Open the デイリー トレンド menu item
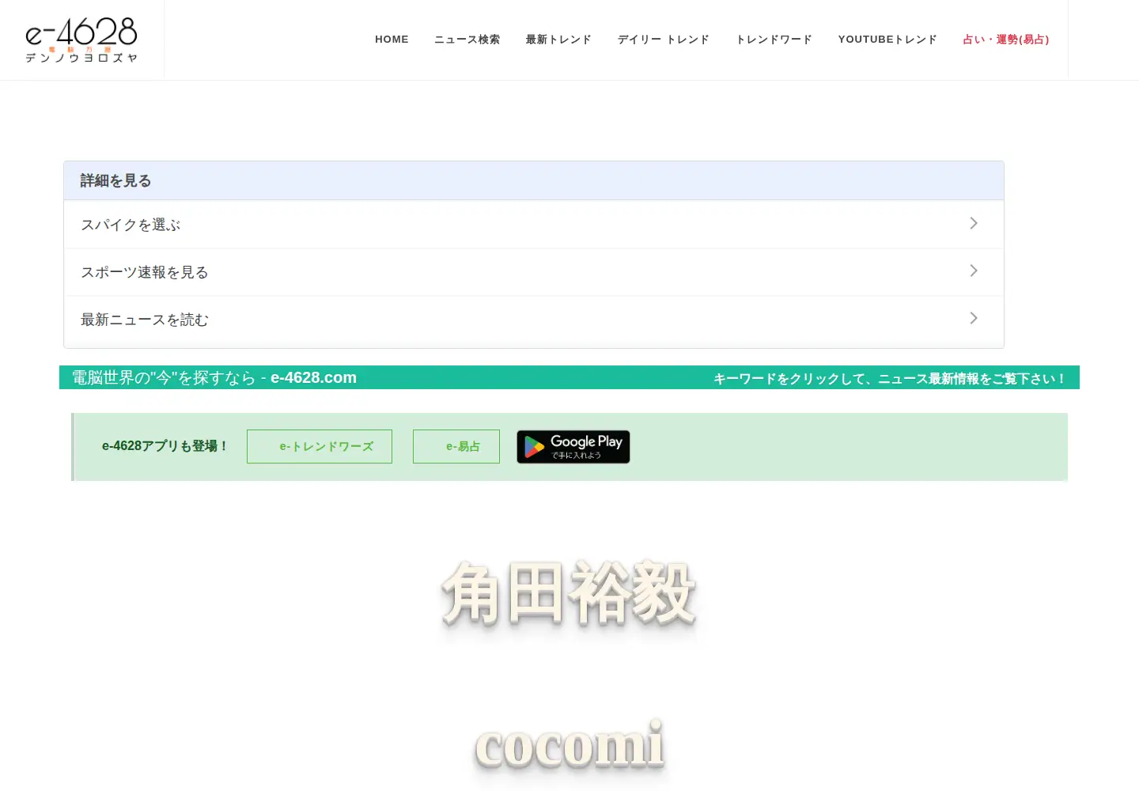This screenshot has height=791, width=1139. coord(664,40)
